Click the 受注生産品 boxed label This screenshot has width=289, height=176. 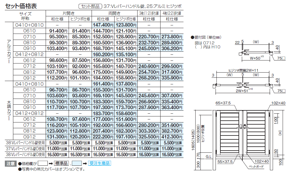pyautogui.click(x=99, y=163)
